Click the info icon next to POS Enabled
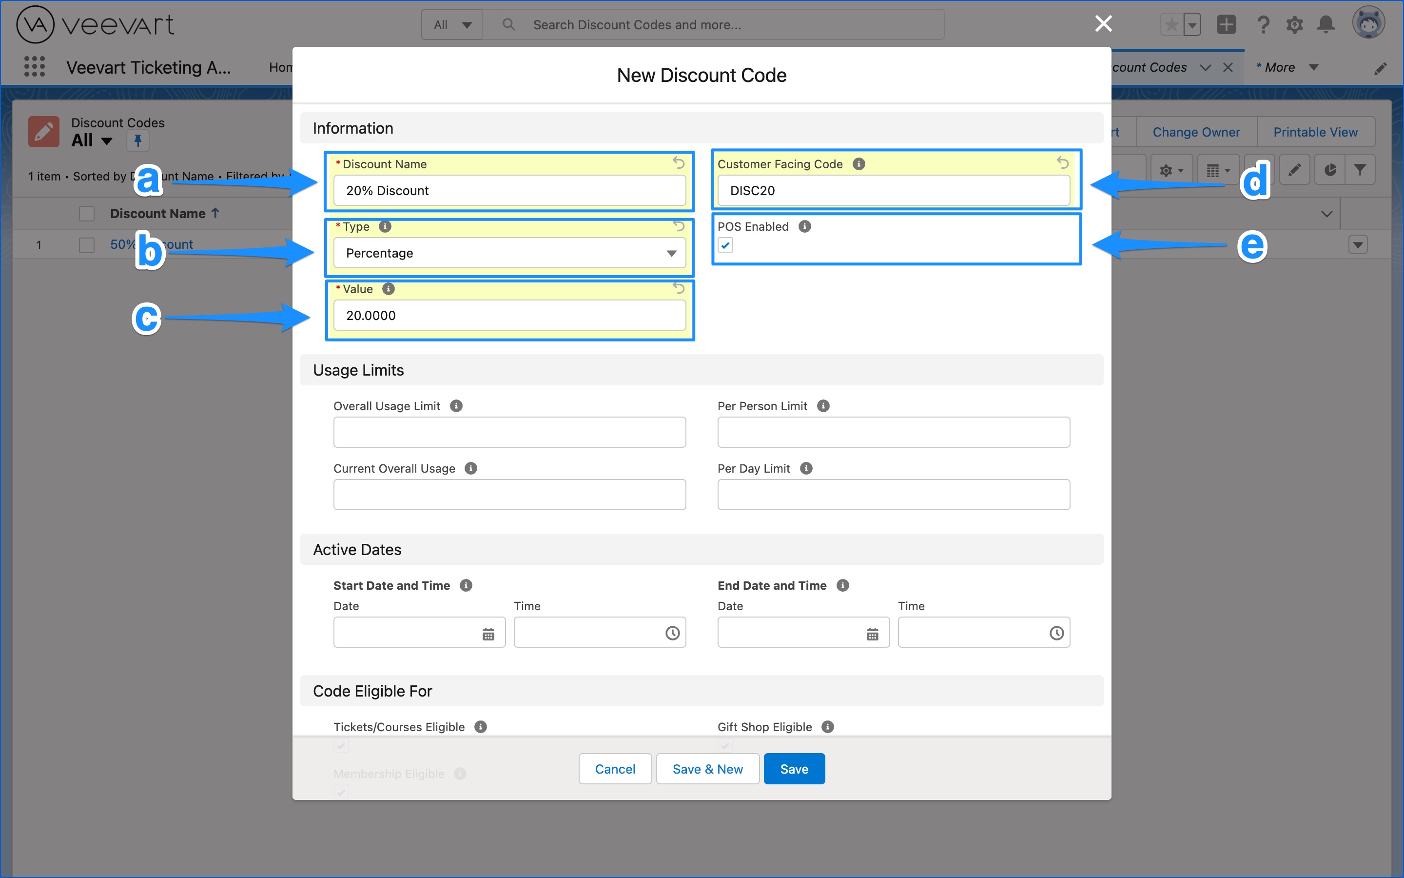Screen dimensions: 1404x878 (x=805, y=226)
